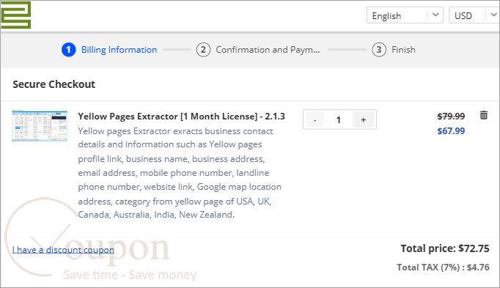This screenshot has width=500, height=288.
Task: Remove item with trash icon
Action: click(x=484, y=115)
